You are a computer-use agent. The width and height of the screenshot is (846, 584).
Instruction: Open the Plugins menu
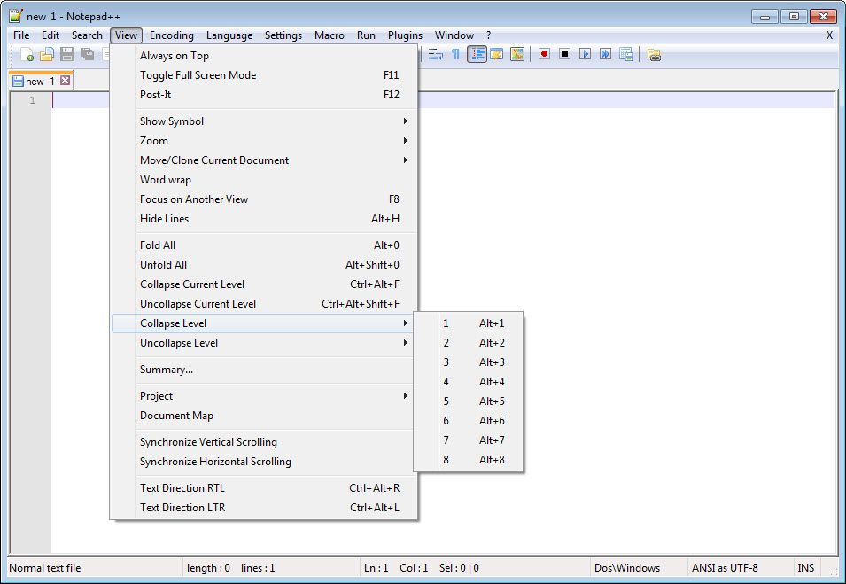click(x=405, y=35)
